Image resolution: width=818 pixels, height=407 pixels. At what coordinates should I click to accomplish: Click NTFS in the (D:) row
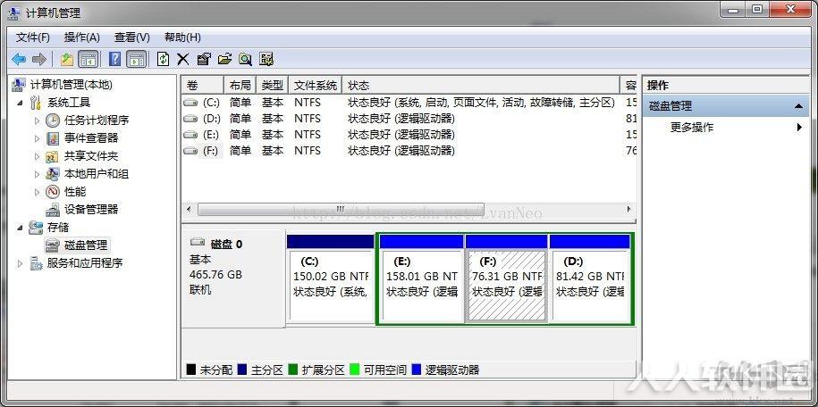click(x=308, y=119)
